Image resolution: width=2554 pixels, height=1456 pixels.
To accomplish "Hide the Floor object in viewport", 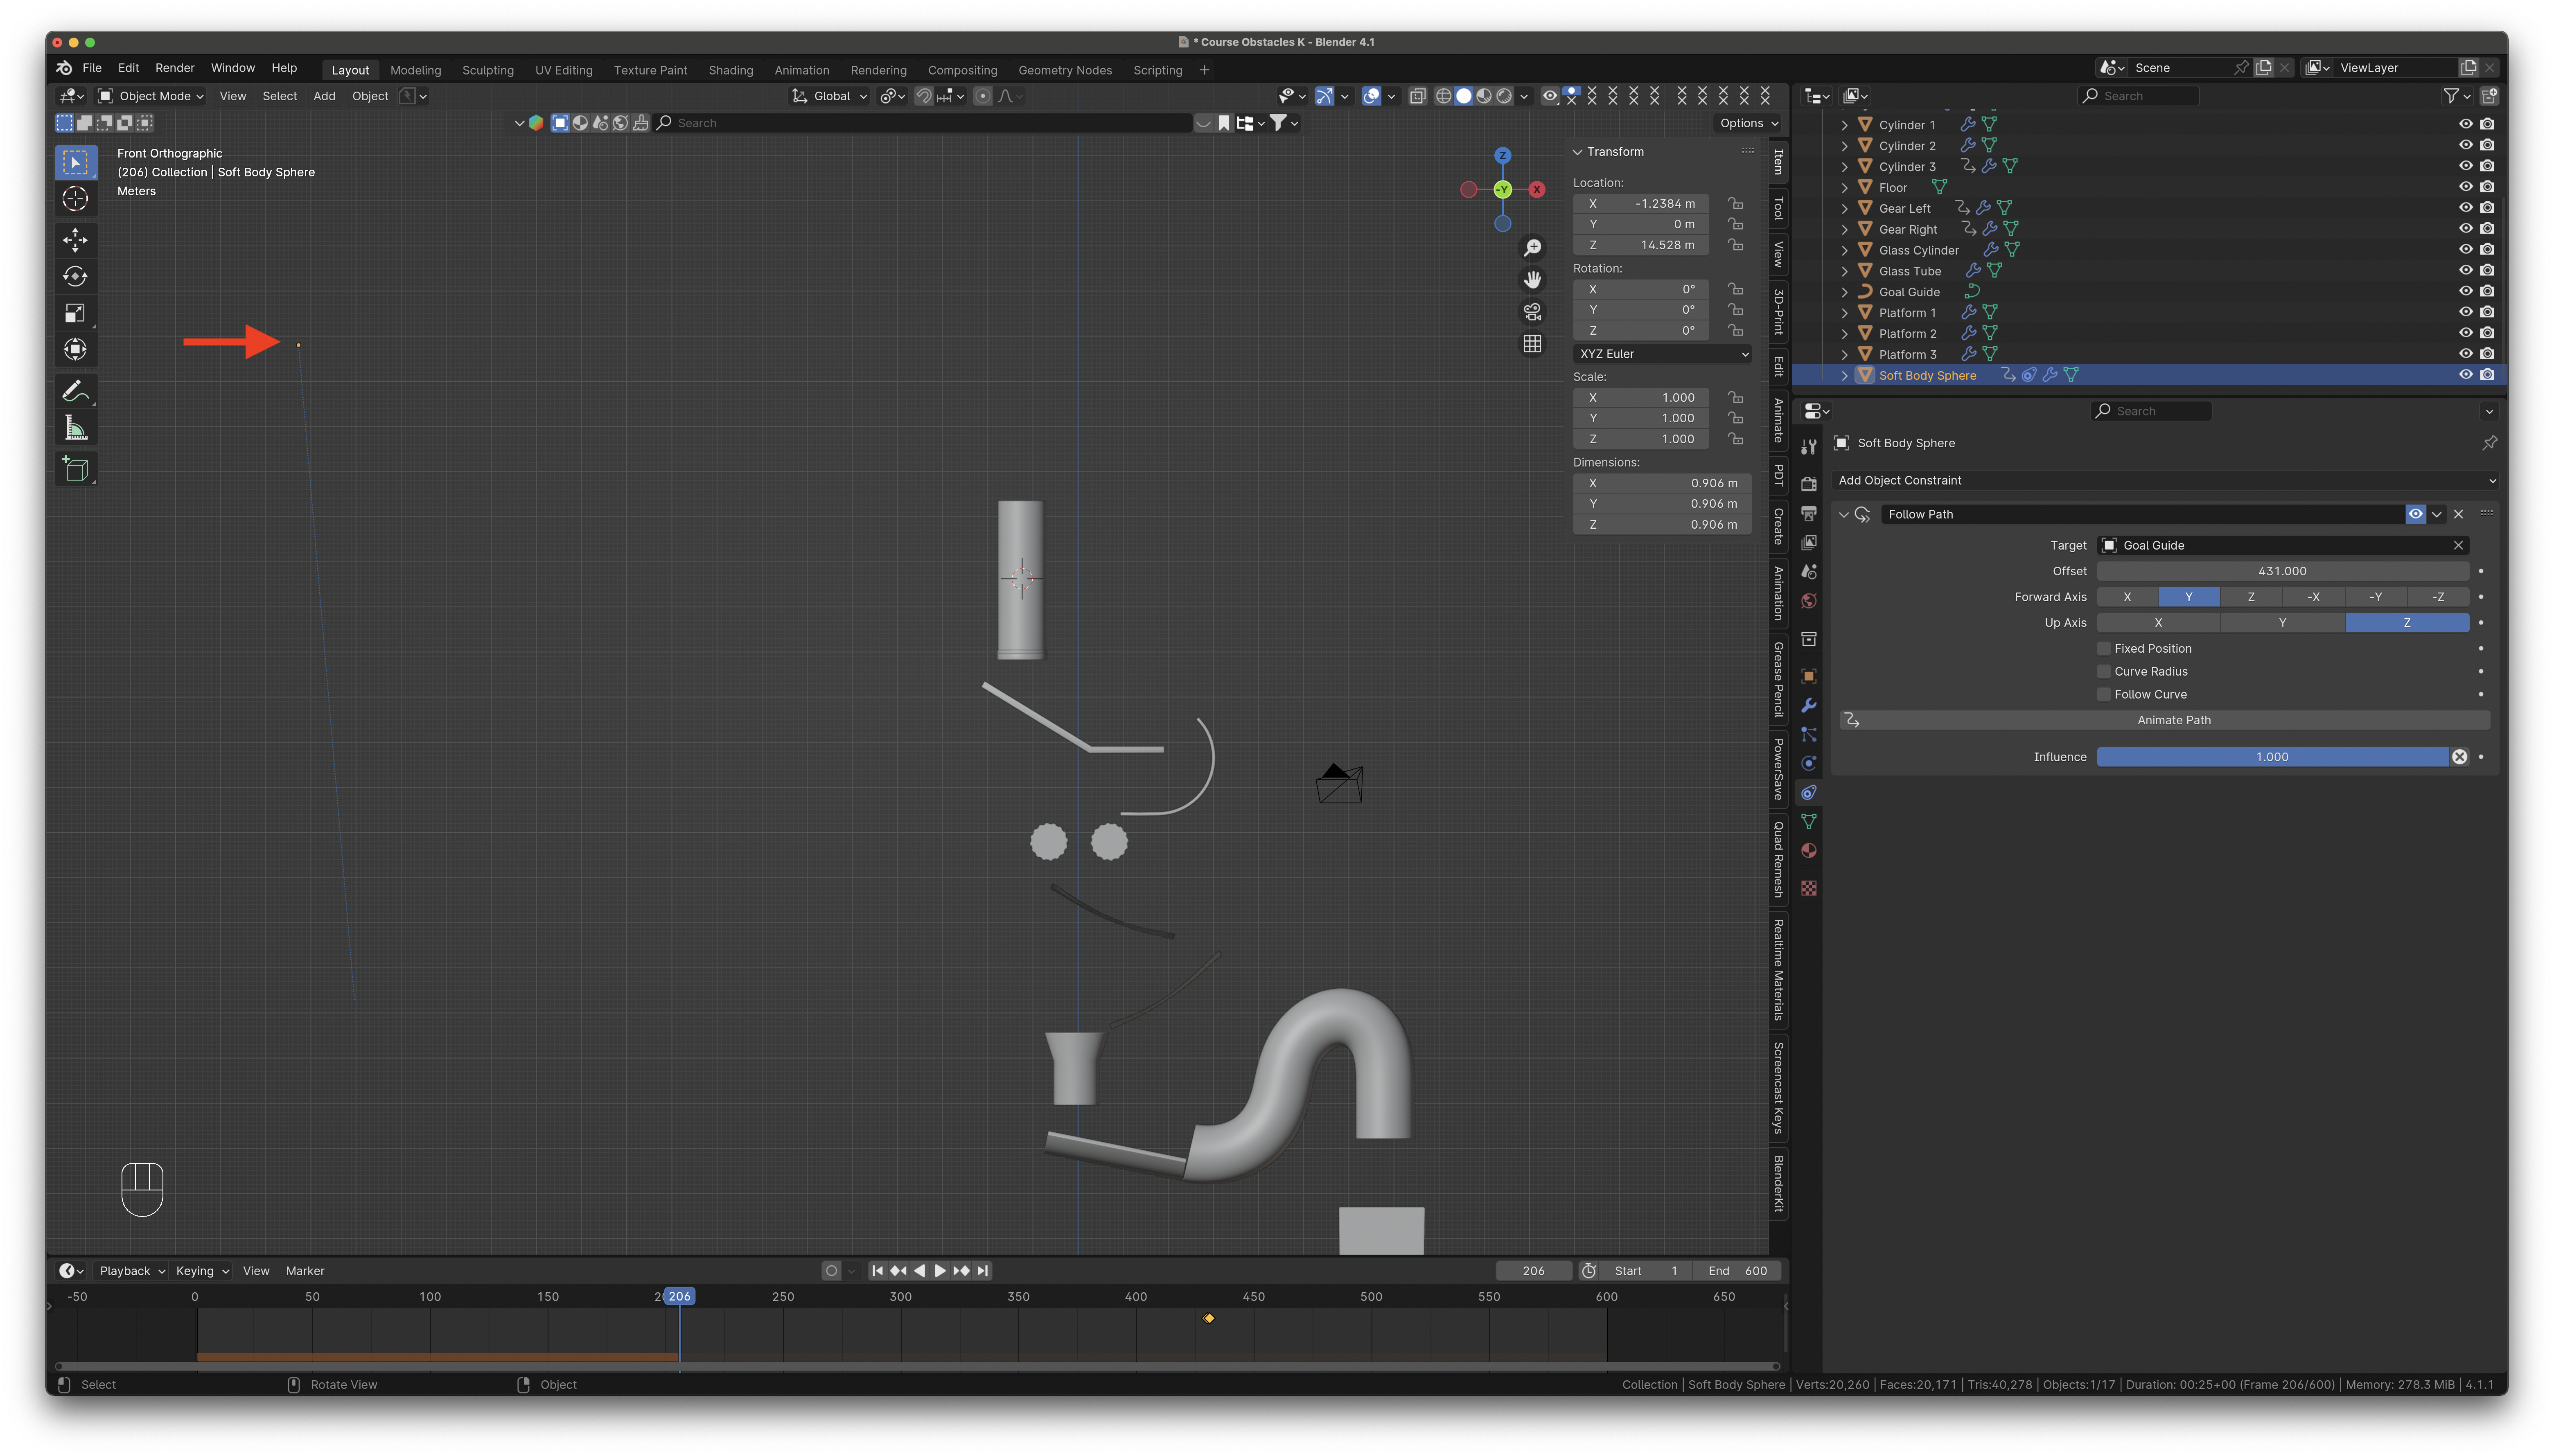I will (2465, 187).
